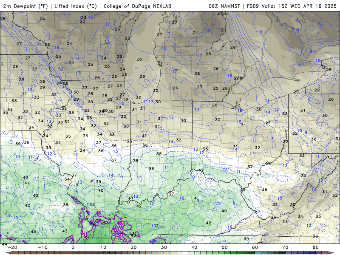This screenshot has width=340, height=255.
Task: Click the "06Z NAMNST" model run label
Action: click(x=224, y=6)
